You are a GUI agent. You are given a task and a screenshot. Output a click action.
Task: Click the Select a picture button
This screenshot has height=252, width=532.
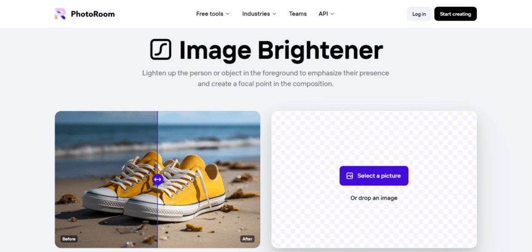click(374, 176)
